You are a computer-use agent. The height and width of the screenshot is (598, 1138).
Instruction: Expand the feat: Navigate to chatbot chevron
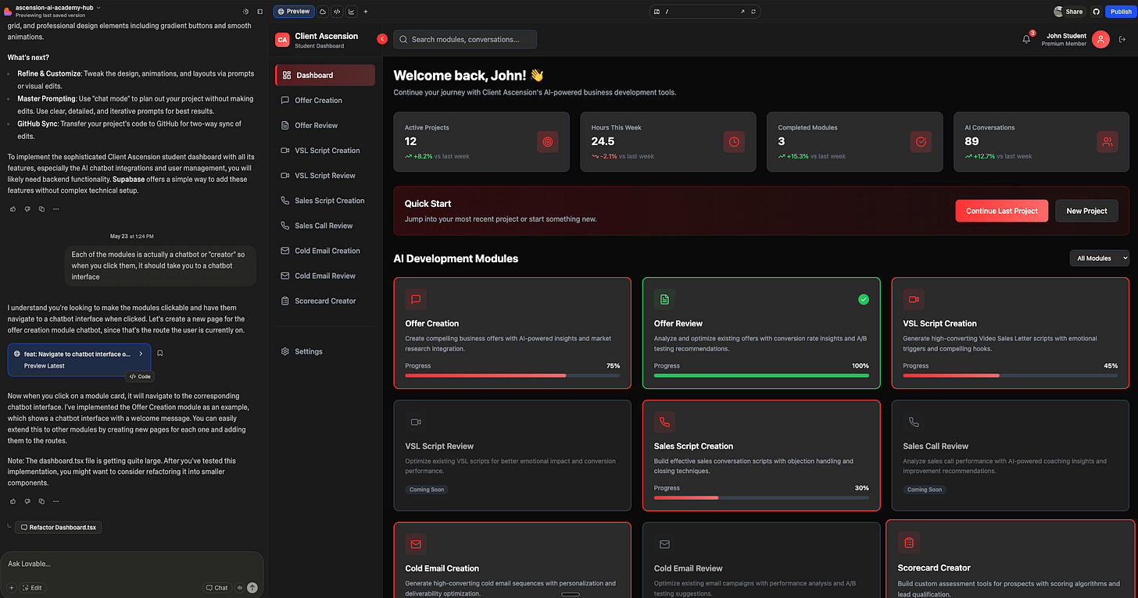[x=141, y=354]
